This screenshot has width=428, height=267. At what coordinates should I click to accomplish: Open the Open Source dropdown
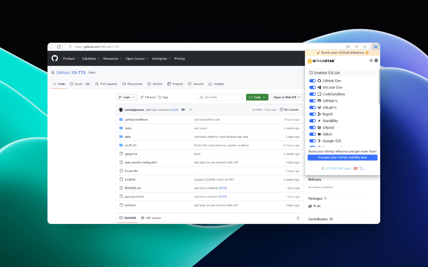tap(137, 58)
